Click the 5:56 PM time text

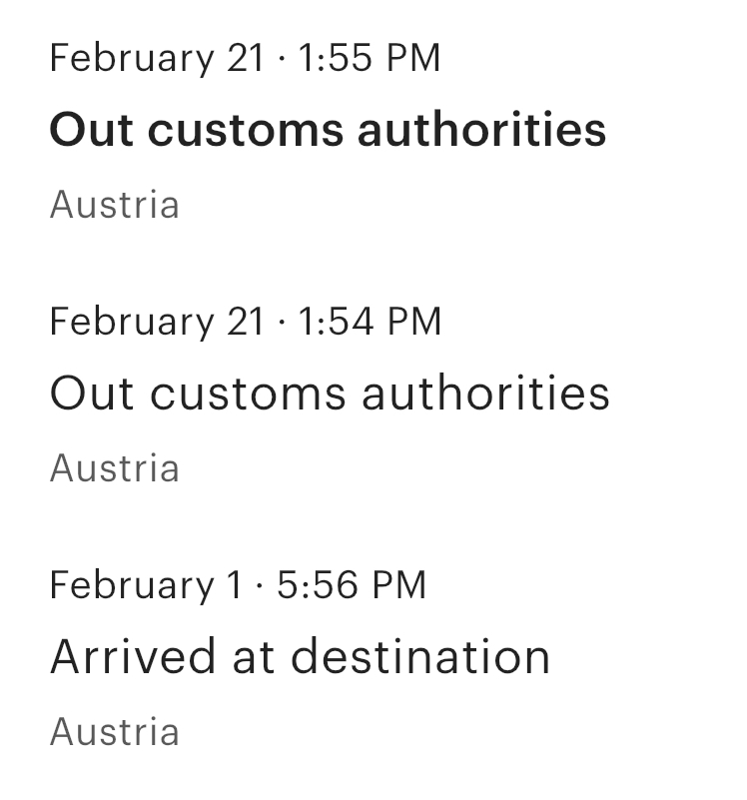(352, 585)
